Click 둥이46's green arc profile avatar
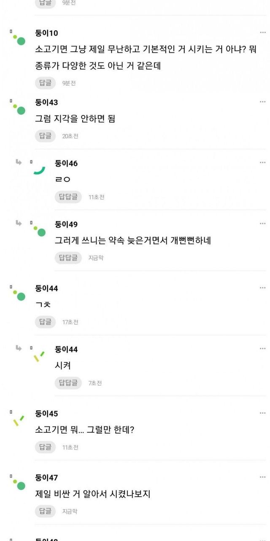This screenshot has height=541, width=270. tap(39, 169)
